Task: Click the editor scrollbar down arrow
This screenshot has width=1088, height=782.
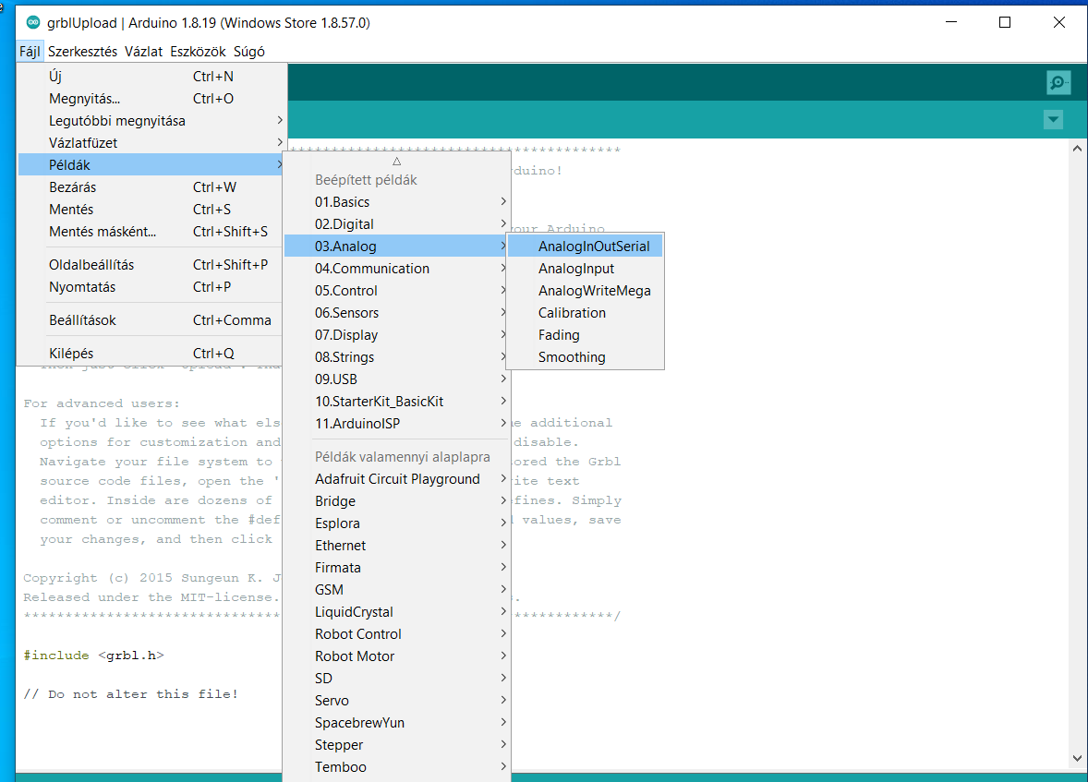Action: point(1077,758)
